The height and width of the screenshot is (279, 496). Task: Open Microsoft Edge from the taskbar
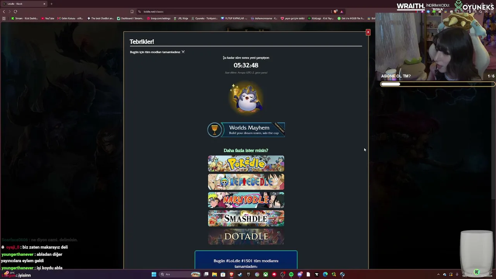tap(325, 274)
